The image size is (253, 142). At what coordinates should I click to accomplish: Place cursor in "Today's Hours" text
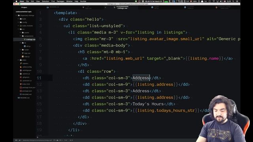(x=148, y=104)
